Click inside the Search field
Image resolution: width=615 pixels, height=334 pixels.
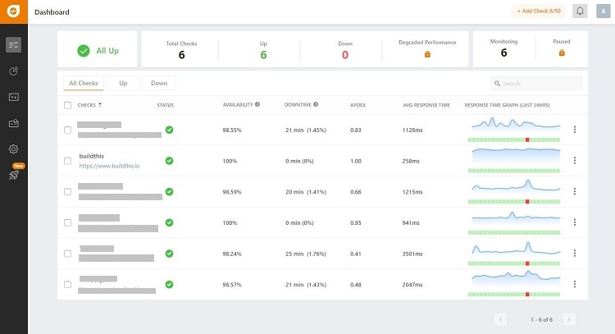point(536,84)
